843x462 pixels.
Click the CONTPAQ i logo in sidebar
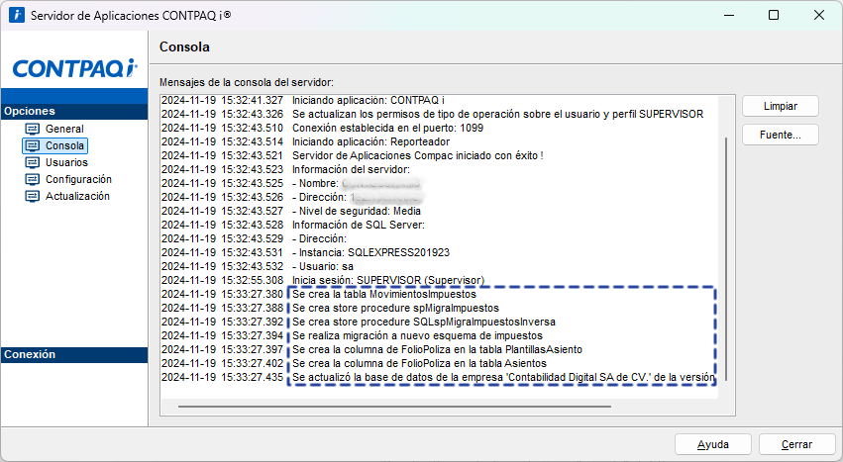[x=74, y=68]
